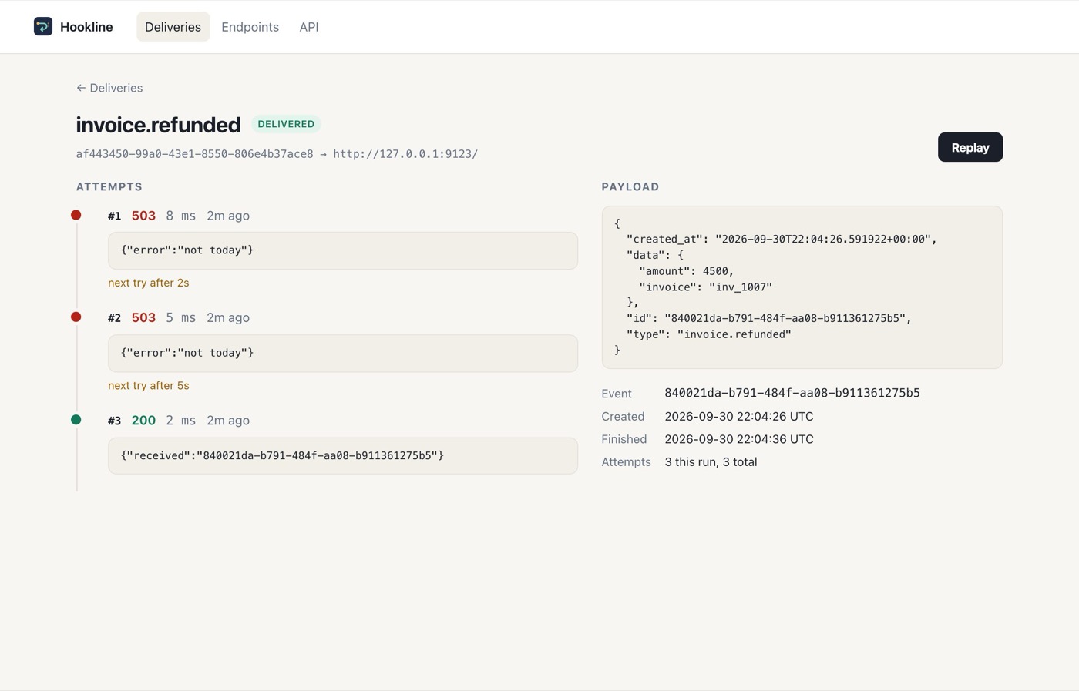This screenshot has width=1079, height=691.
Task: Click the red status dot for attempt #1
Action: pyautogui.click(x=76, y=215)
